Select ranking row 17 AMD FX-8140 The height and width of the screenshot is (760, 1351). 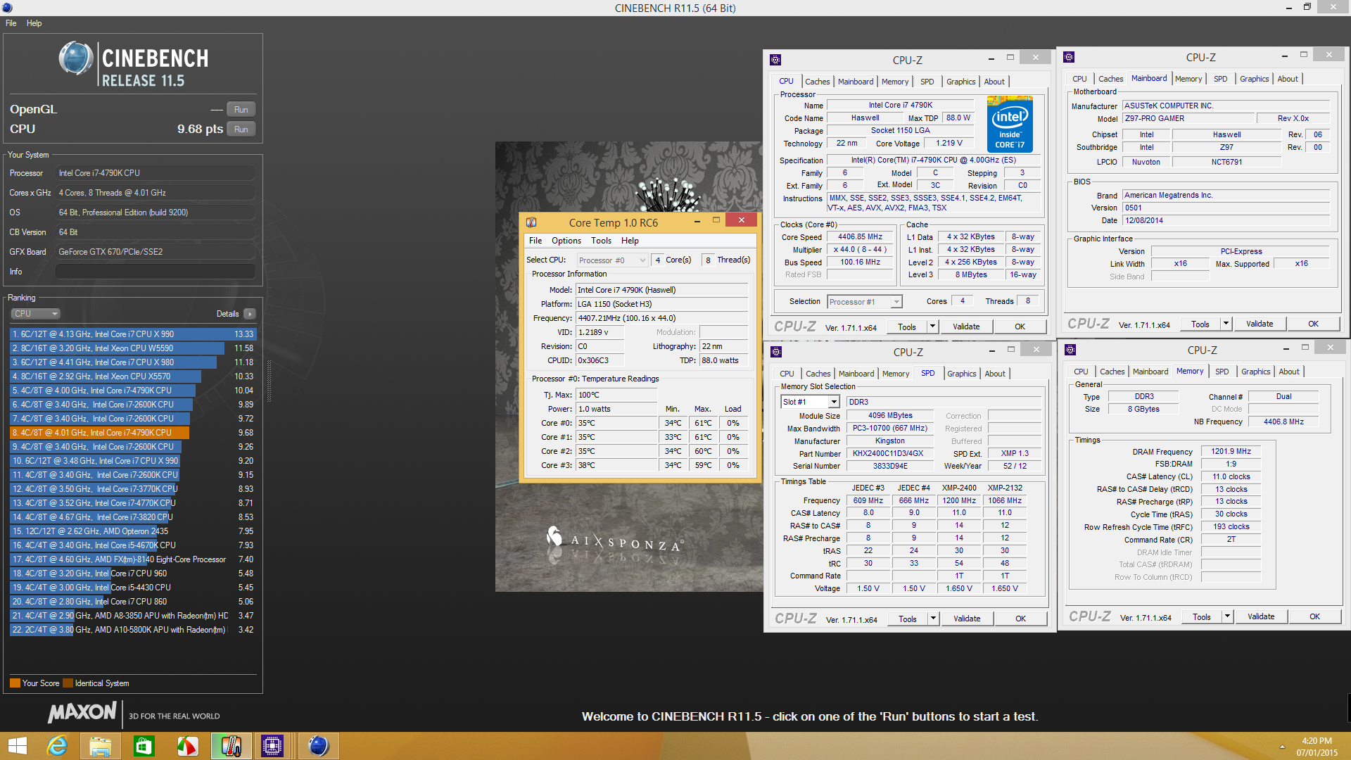point(133,559)
